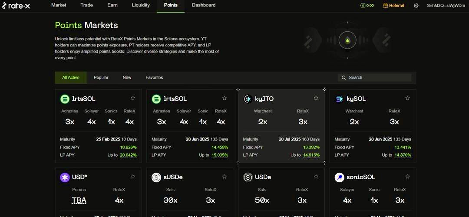Click token icon of lrtsSOL maturing 25 Feb 2025

[65, 99]
